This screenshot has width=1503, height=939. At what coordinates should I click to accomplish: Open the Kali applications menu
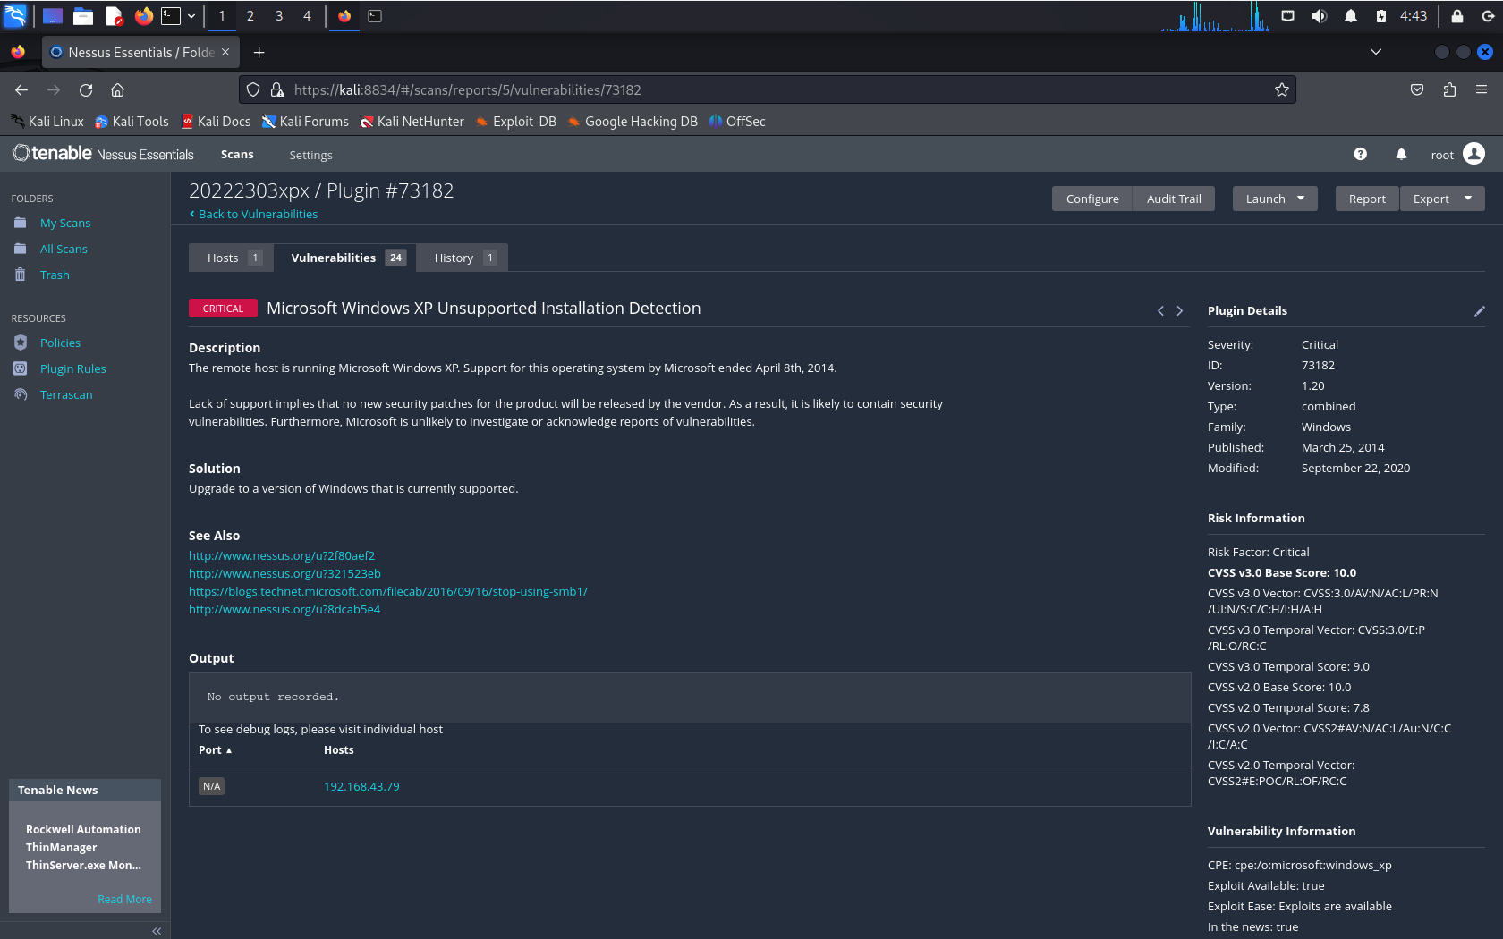pos(15,16)
